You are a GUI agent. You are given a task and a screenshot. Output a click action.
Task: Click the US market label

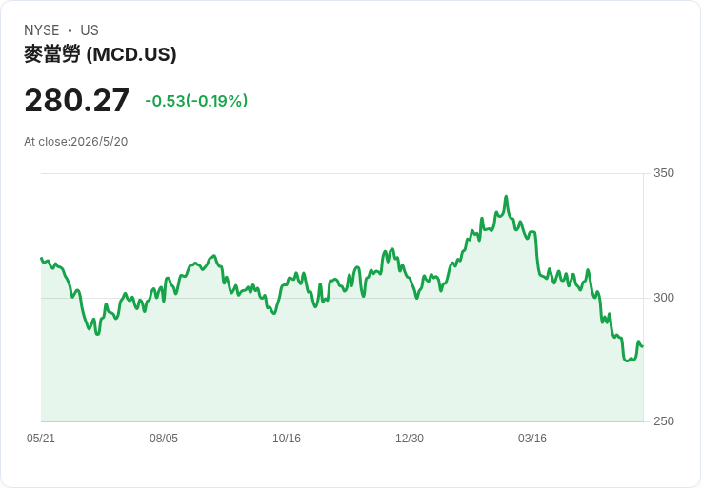coord(90,30)
